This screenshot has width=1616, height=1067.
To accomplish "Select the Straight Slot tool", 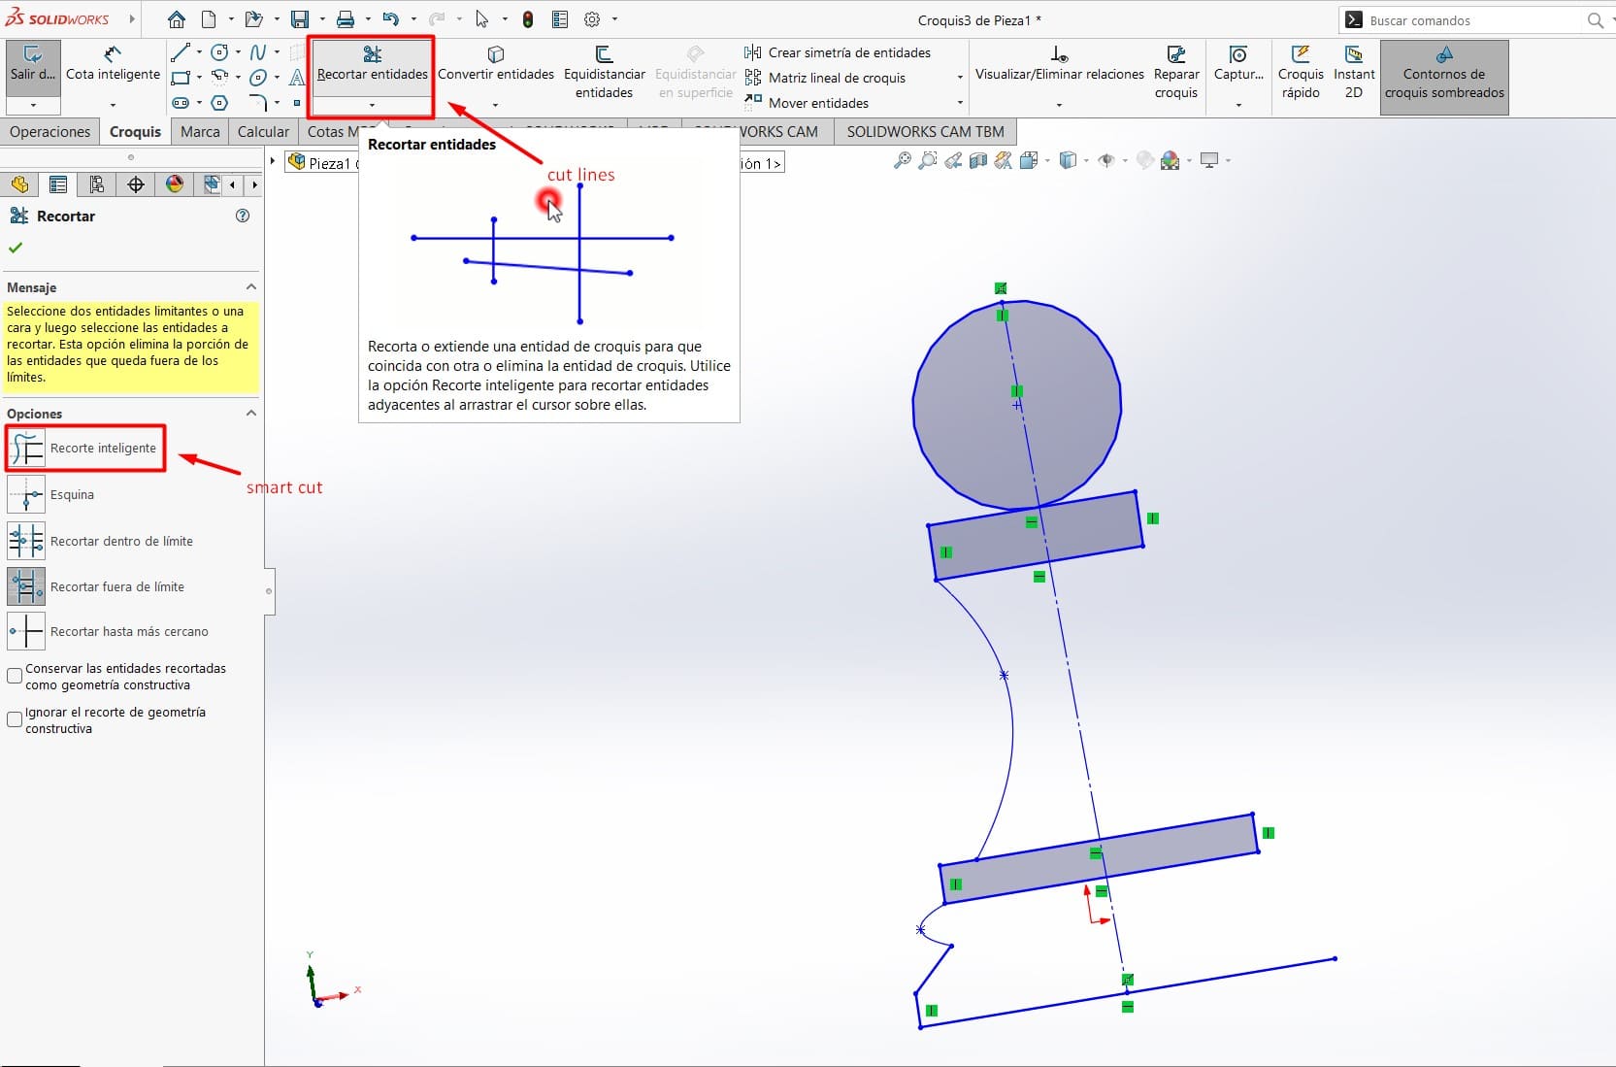I will click(x=180, y=102).
